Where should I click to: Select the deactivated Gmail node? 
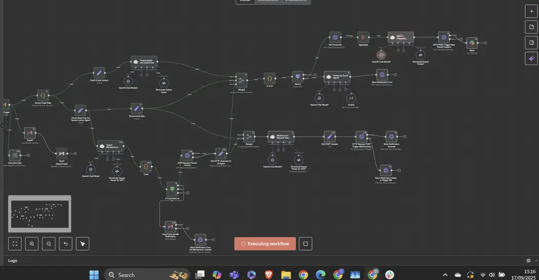62,153
